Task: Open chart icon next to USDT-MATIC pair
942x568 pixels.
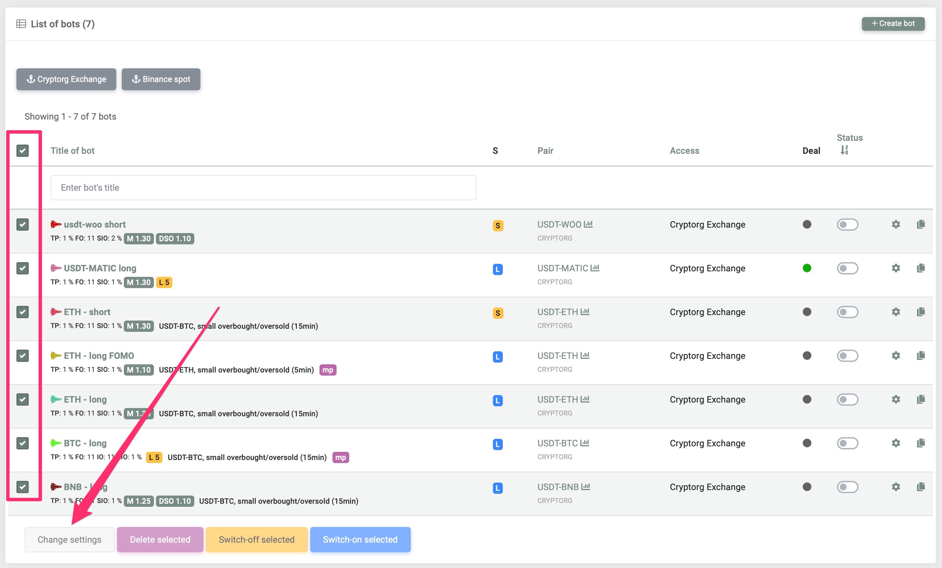Action: pyautogui.click(x=595, y=268)
